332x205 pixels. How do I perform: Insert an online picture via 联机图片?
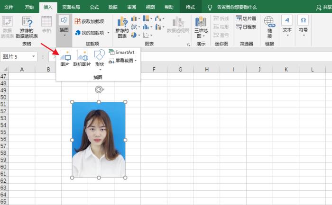82,58
